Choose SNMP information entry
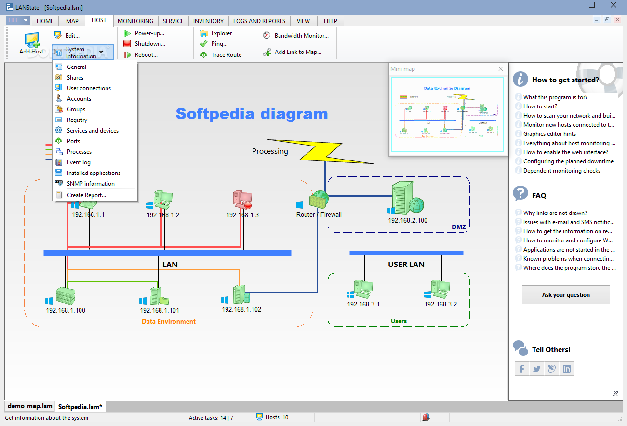Image resolution: width=627 pixels, height=426 pixels. (95, 184)
